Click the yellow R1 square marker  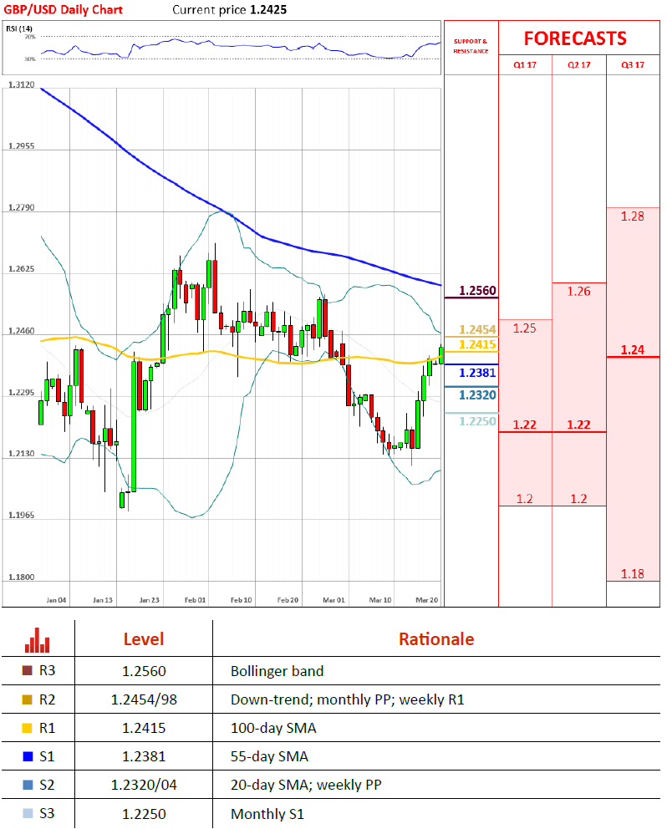(28, 728)
